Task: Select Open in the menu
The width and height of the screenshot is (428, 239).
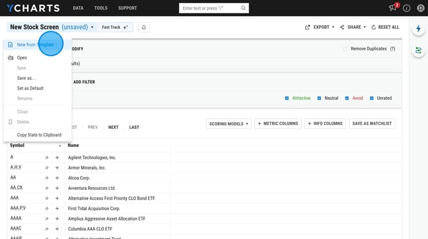Action: (38, 58)
